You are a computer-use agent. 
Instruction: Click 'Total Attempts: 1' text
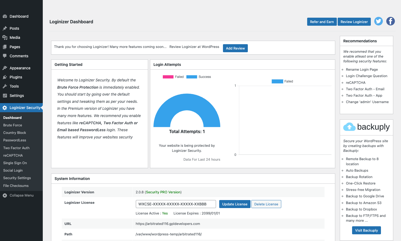pyautogui.click(x=187, y=131)
